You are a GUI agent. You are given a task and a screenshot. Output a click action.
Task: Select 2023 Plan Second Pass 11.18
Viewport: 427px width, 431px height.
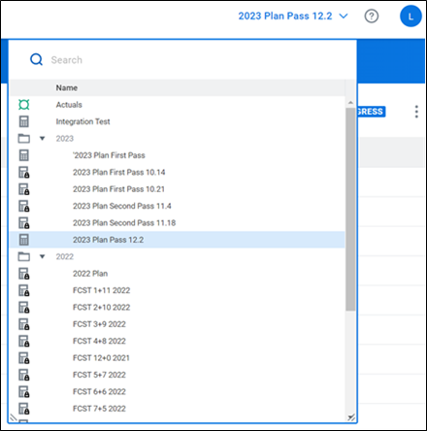pos(124,223)
